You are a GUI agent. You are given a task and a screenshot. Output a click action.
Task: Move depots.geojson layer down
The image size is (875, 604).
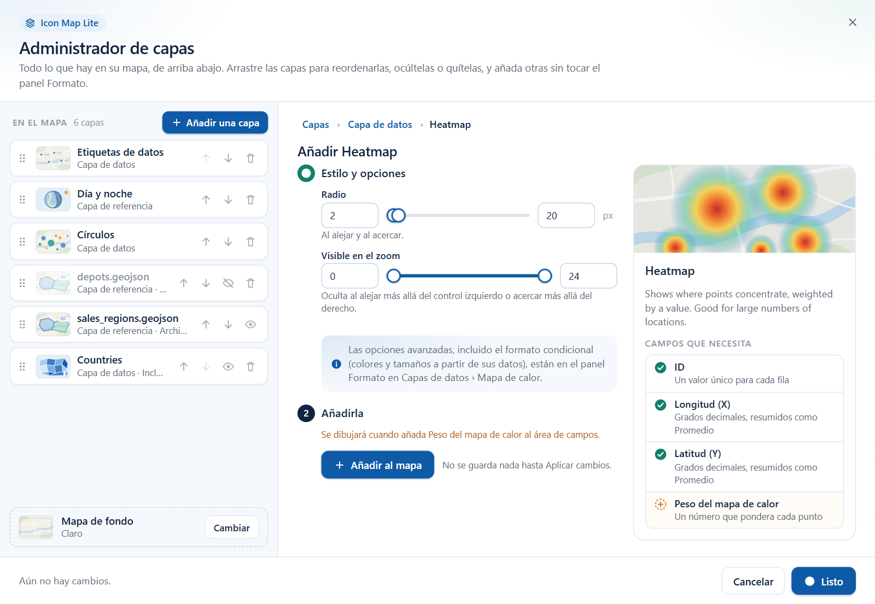[x=206, y=283]
